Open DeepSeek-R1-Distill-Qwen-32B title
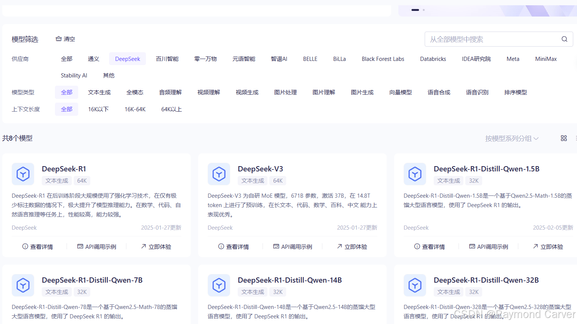 [x=486, y=280]
